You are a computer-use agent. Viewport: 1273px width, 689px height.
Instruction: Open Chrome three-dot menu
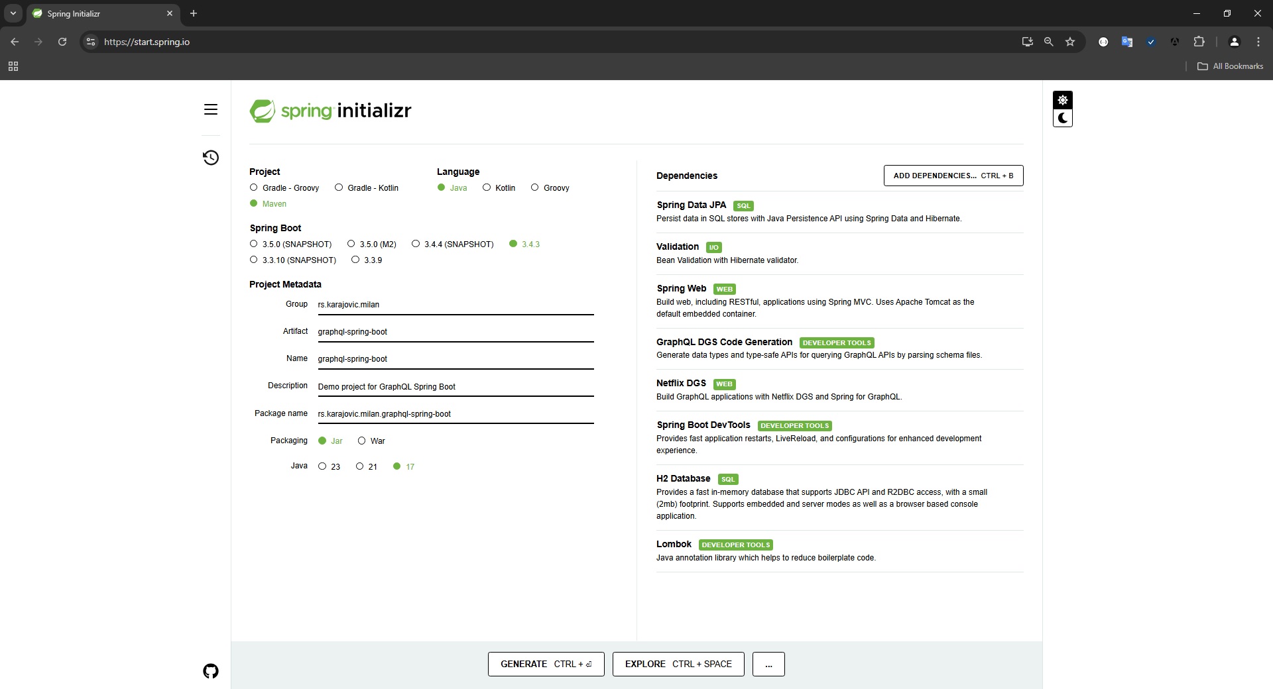point(1258,42)
